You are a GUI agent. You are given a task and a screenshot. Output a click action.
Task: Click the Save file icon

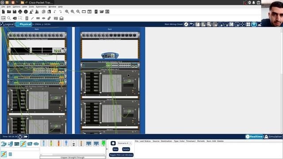pyautogui.click(x=15, y=12)
